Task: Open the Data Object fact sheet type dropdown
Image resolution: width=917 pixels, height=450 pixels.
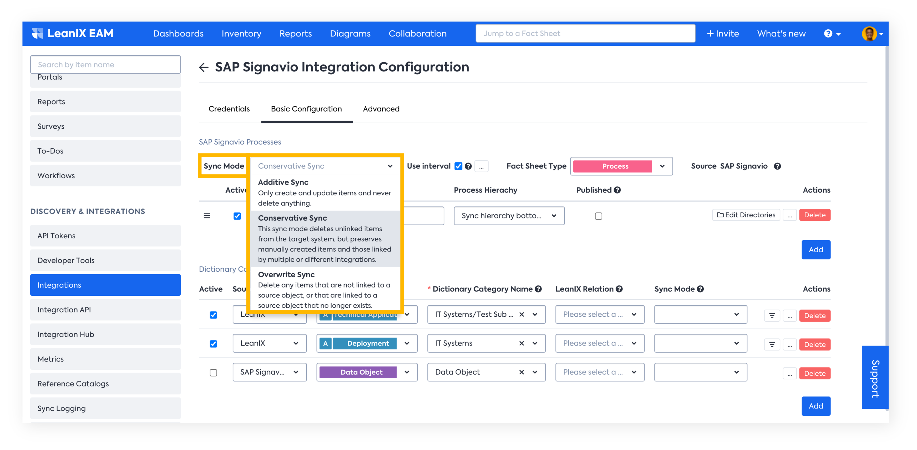Action: click(367, 372)
